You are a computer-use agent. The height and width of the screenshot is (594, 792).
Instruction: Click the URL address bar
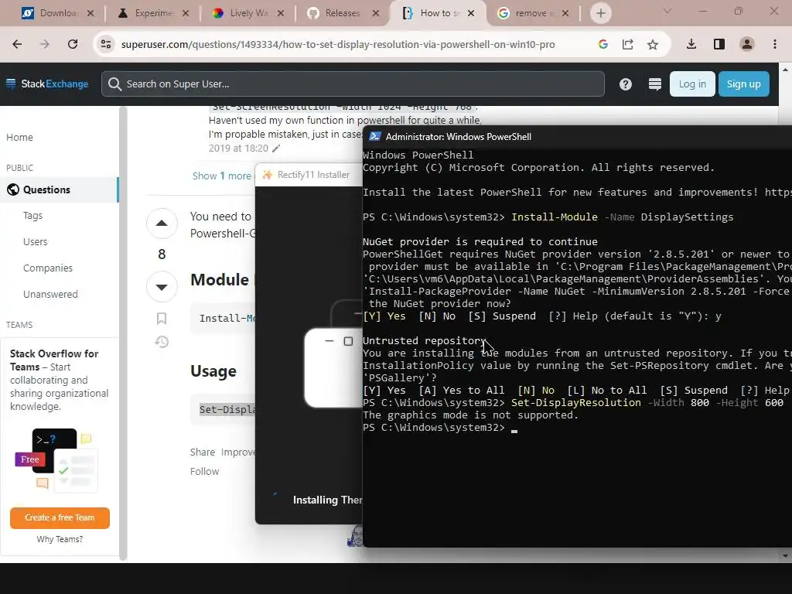click(x=338, y=44)
